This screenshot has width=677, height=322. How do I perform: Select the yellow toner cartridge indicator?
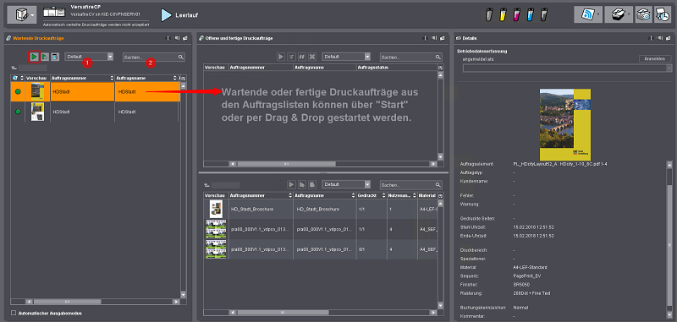pos(503,15)
